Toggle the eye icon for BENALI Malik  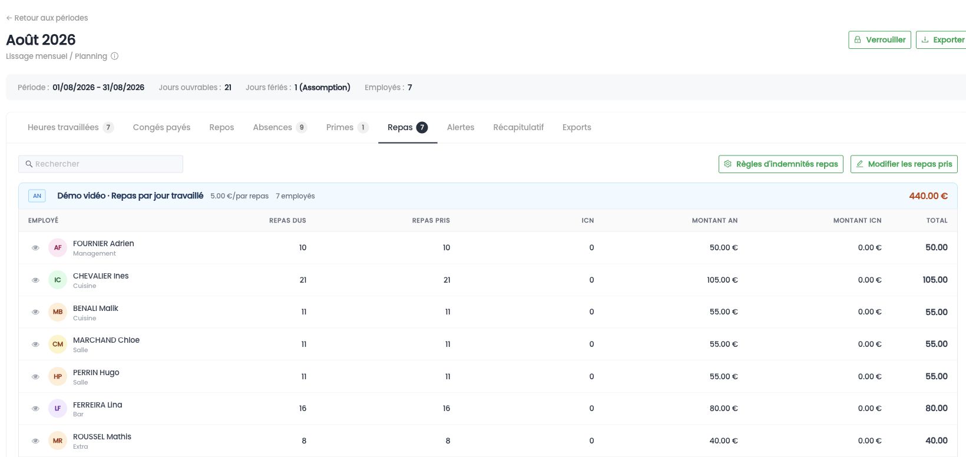(35, 312)
